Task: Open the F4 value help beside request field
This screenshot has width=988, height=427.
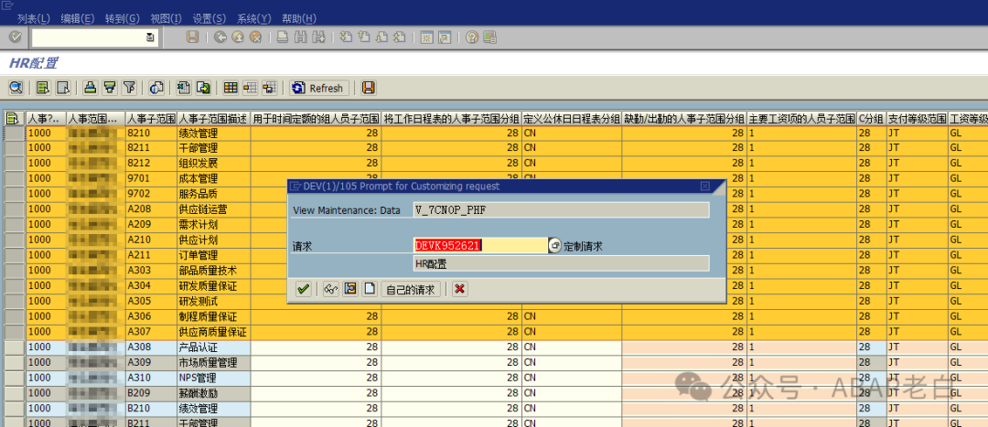Action: coord(554,246)
